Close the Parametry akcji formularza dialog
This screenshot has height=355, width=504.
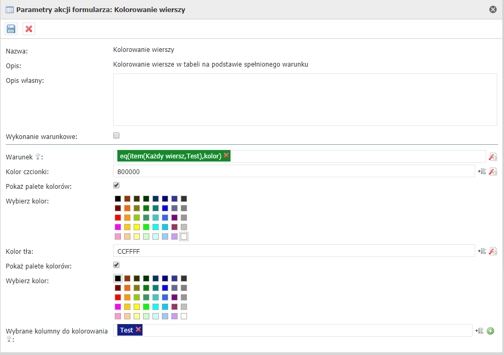click(492, 9)
